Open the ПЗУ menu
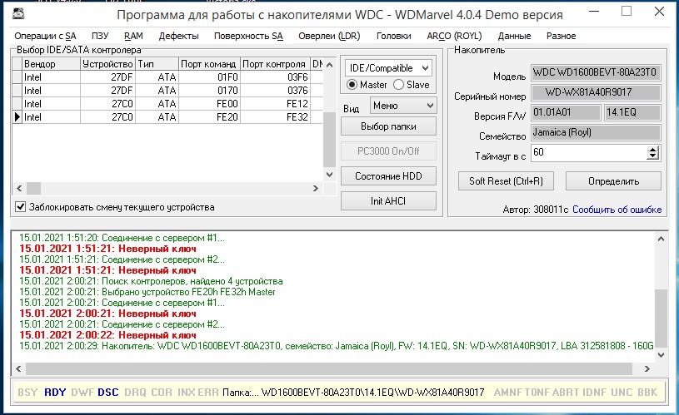Image resolution: width=679 pixels, height=415 pixels. pos(100,36)
